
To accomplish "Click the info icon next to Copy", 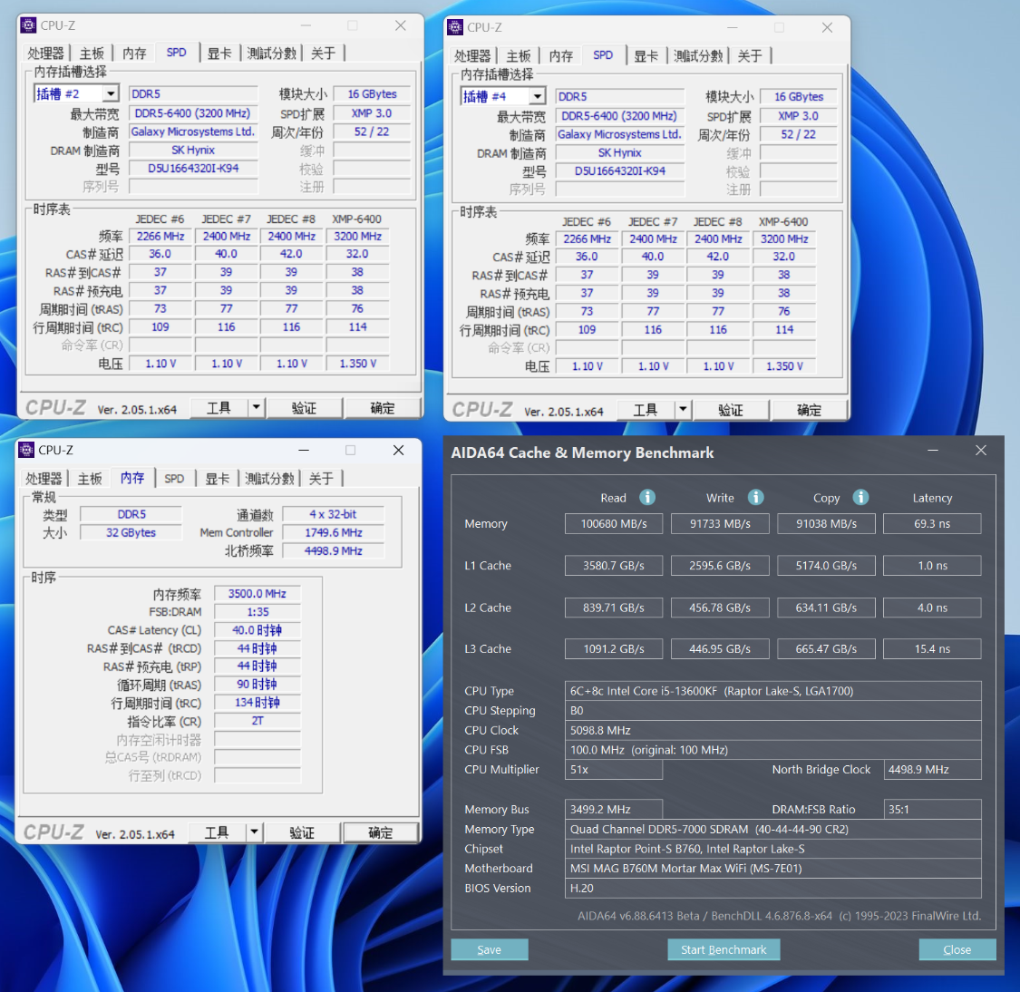I will click(x=860, y=498).
